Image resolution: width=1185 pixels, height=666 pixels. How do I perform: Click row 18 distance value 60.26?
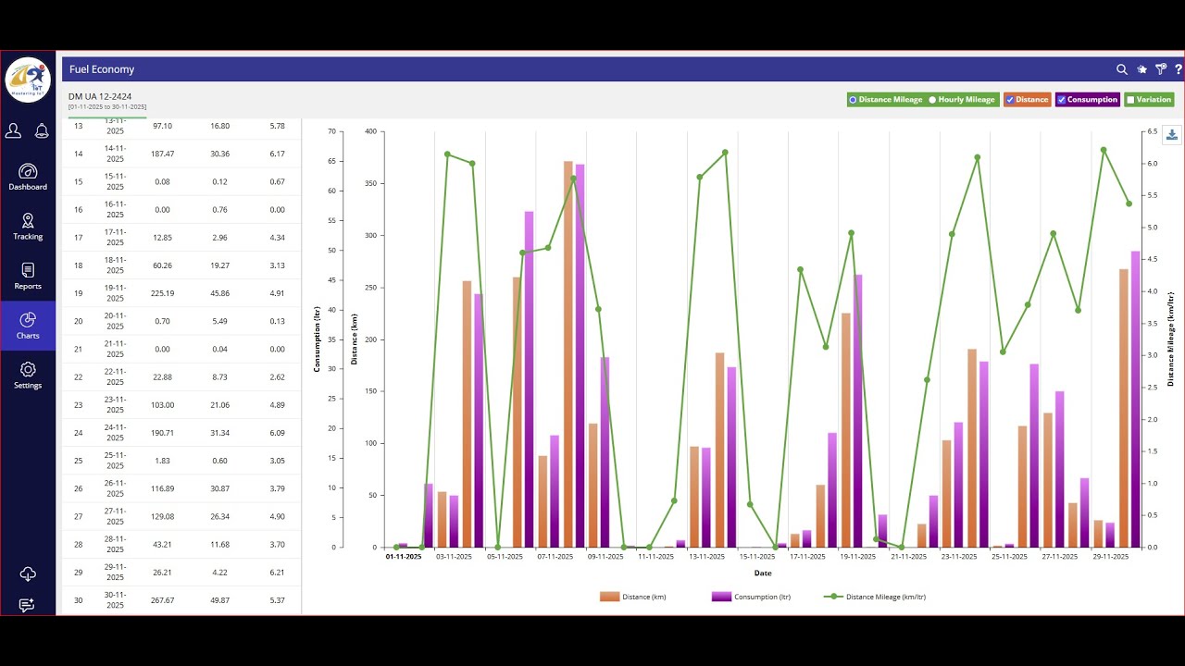tap(163, 265)
